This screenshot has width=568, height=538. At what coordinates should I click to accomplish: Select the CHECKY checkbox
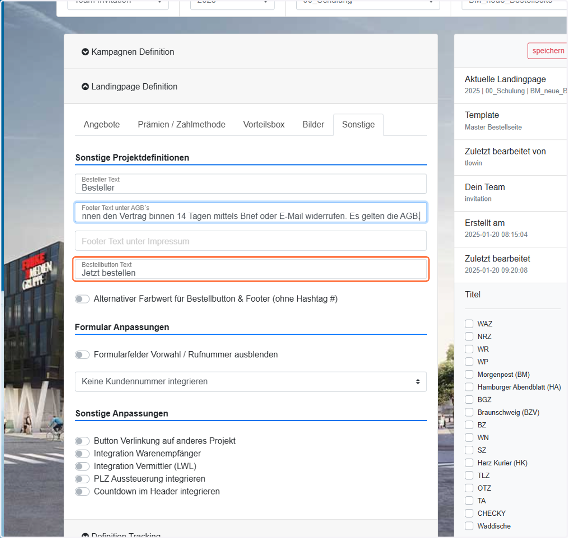coord(469,513)
